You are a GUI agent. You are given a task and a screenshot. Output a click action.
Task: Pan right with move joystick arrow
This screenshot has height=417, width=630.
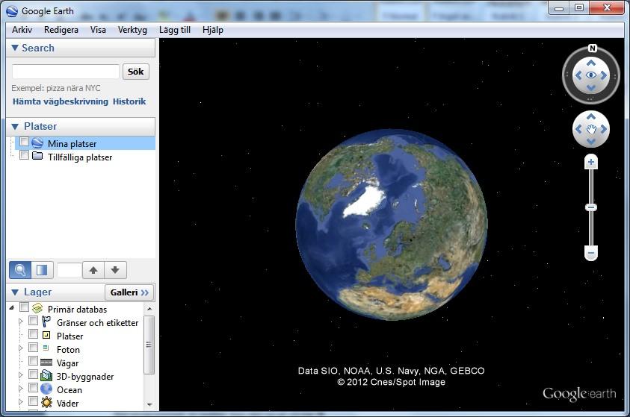[x=604, y=129]
